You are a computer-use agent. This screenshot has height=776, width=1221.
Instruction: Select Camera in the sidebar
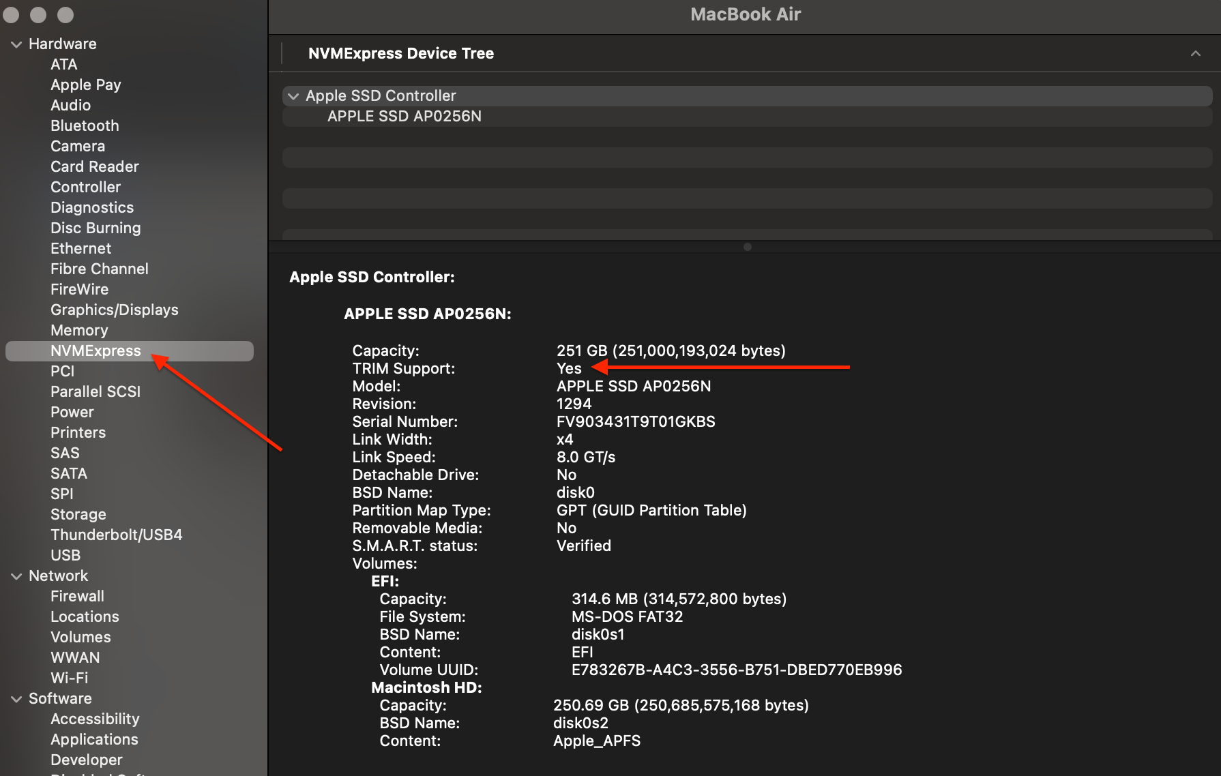point(78,146)
